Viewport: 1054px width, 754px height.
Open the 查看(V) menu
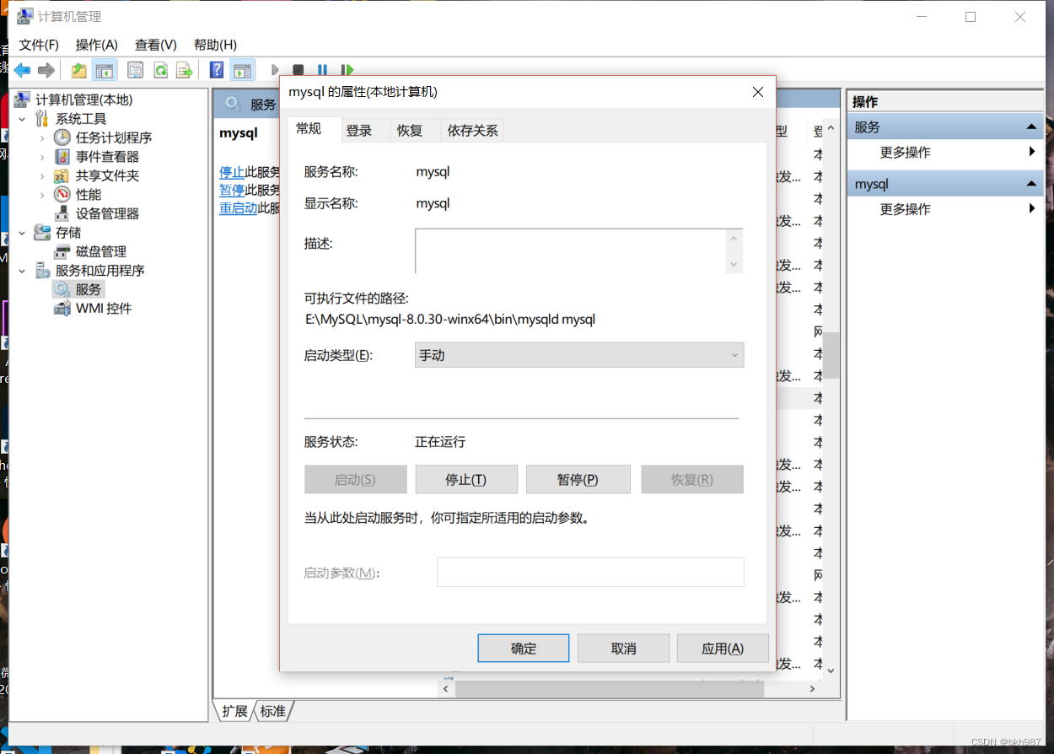(155, 45)
